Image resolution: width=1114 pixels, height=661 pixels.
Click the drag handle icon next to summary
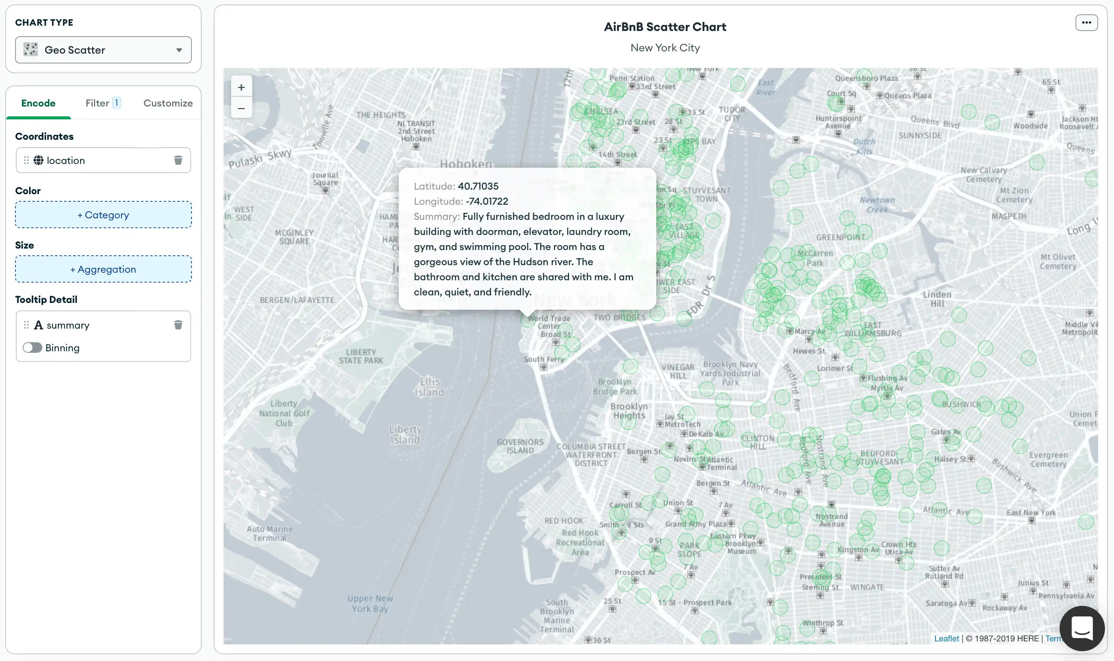coord(26,324)
